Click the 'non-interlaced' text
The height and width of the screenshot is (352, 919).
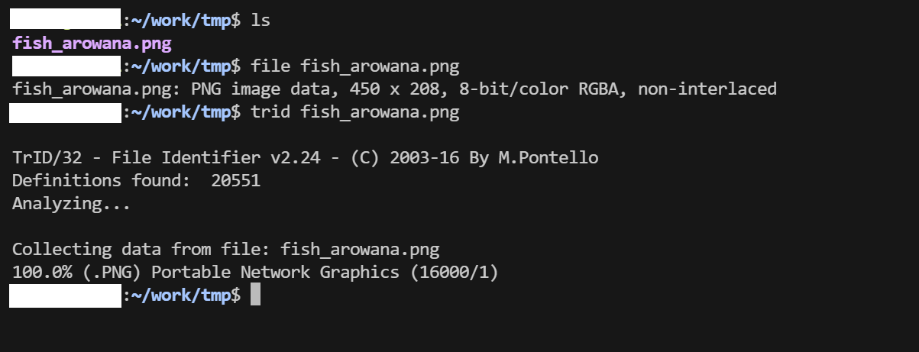click(707, 89)
